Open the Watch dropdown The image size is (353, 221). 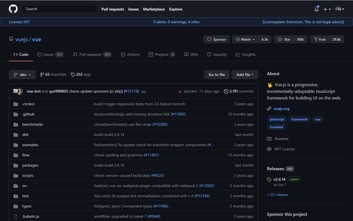(x=245, y=39)
